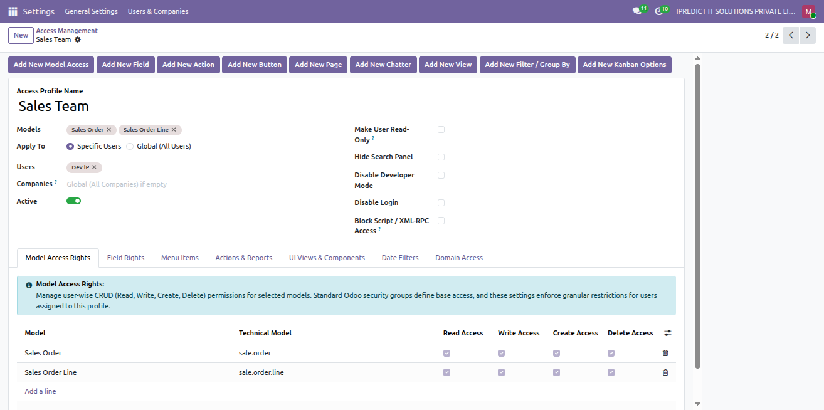Enable Hide Search Panel checkbox
The height and width of the screenshot is (410, 824).
(x=441, y=157)
